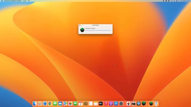Screen dimensions: 191x107
Task: Open Reminders from the dock
Action: coord(91,104)
